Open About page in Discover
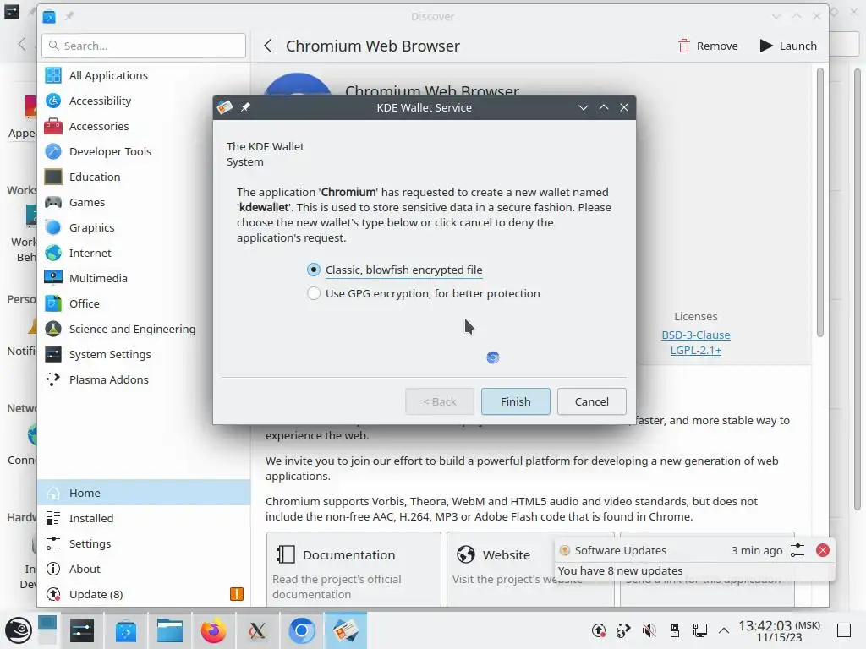866x649 pixels. (144, 569)
